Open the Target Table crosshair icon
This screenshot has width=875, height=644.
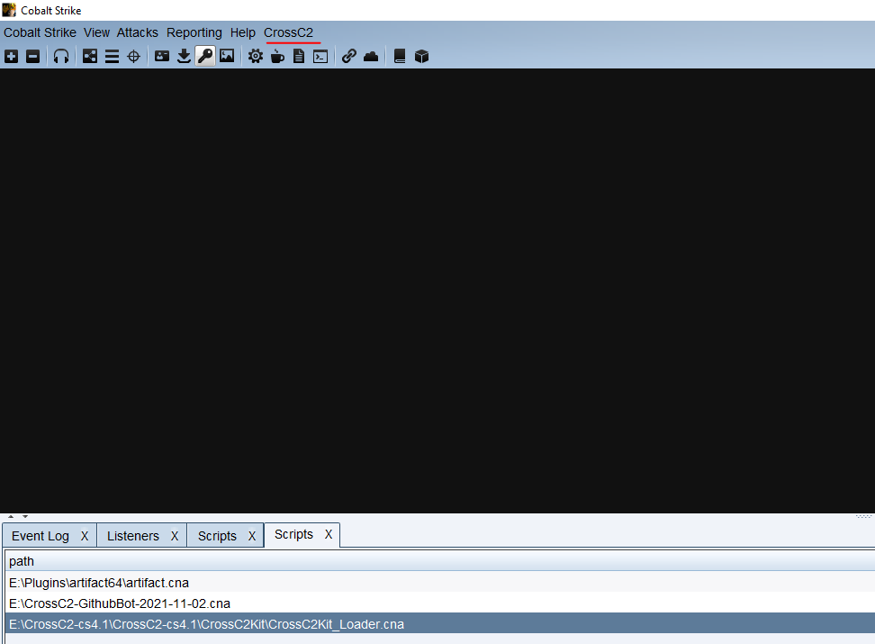click(x=133, y=56)
